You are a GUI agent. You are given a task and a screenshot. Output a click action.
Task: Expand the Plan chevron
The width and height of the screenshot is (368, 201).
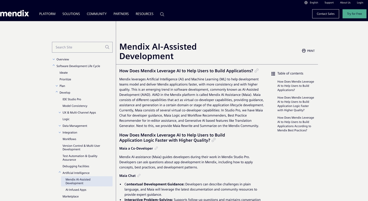click(57, 86)
